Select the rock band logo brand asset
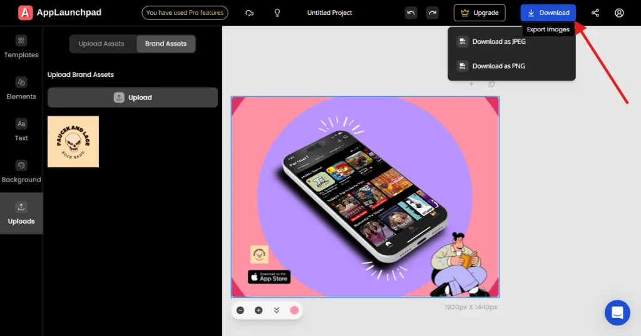The height and width of the screenshot is (336, 641). click(x=73, y=142)
